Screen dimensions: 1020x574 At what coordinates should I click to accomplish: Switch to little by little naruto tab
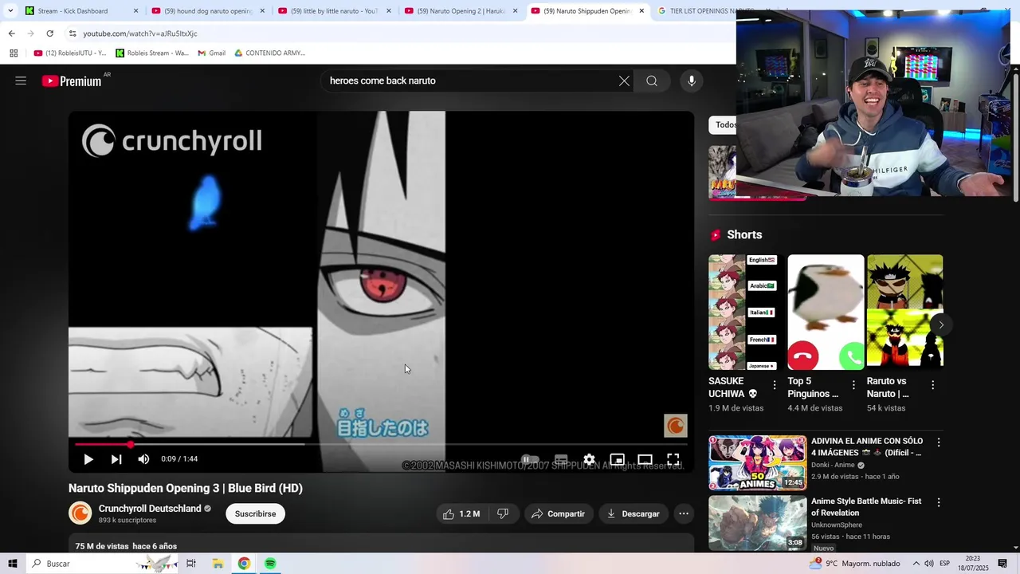(x=335, y=11)
